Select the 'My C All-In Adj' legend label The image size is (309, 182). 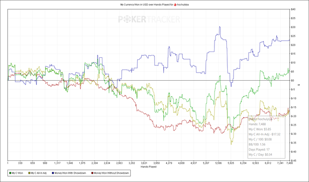coord(39,173)
